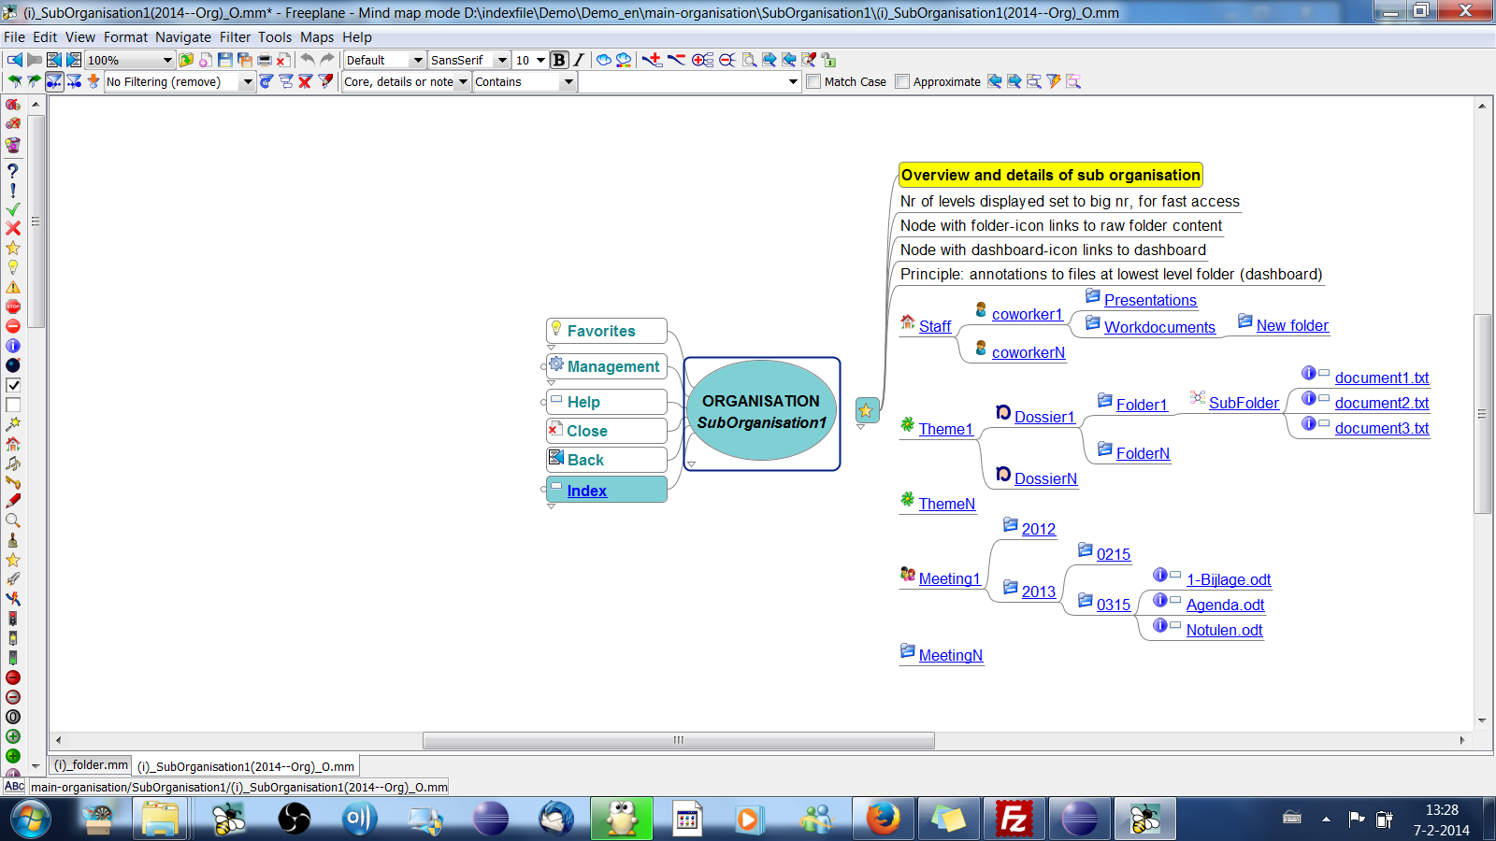Add a cloud around the selected node
Viewport: 1496px width, 841px height.
point(603,59)
